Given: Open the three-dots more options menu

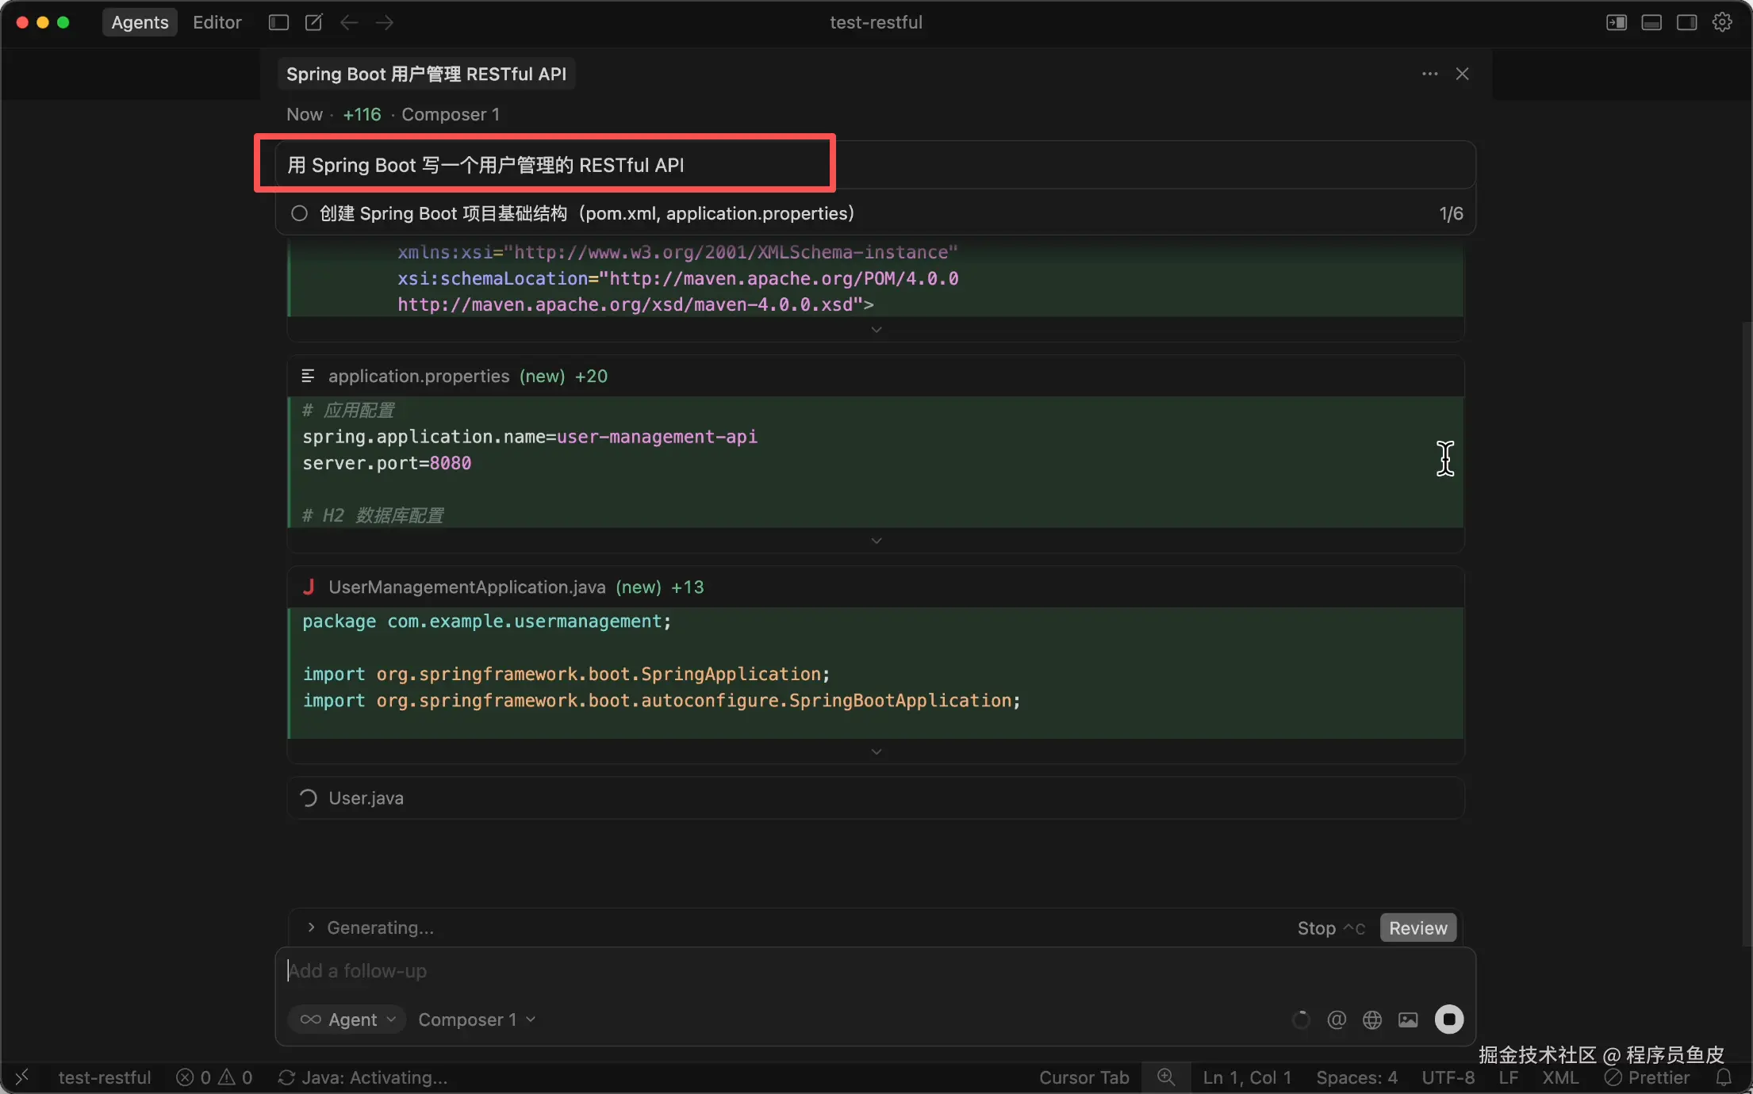Looking at the screenshot, I should click(1429, 74).
